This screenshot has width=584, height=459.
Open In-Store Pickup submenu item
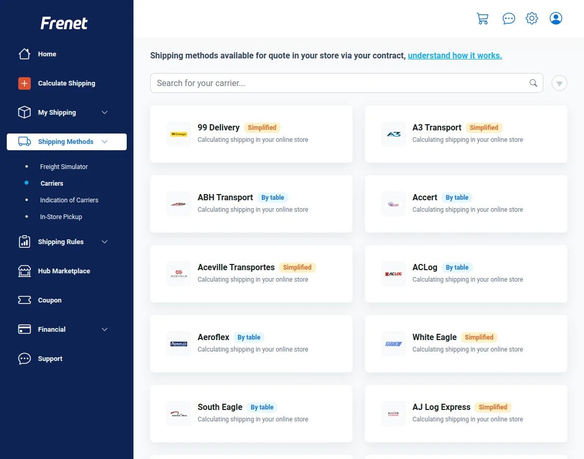61,217
